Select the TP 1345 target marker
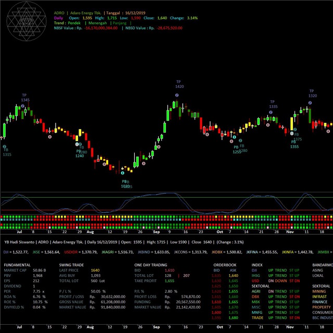Image resolution: width=333 pixels, height=333 pixels. point(25,97)
